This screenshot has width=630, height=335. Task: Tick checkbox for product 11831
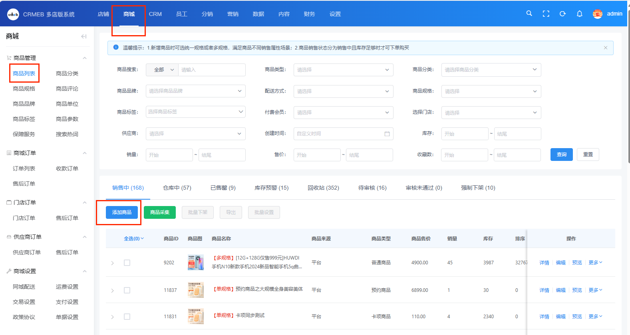point(127,317)
